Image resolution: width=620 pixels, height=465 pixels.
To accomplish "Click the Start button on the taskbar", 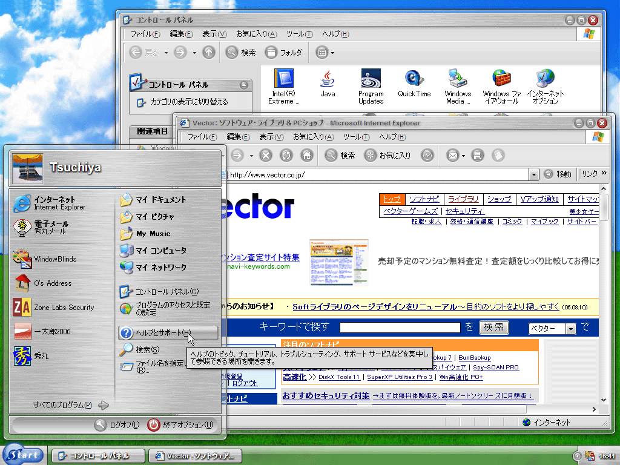I will (x=24, y=455).
